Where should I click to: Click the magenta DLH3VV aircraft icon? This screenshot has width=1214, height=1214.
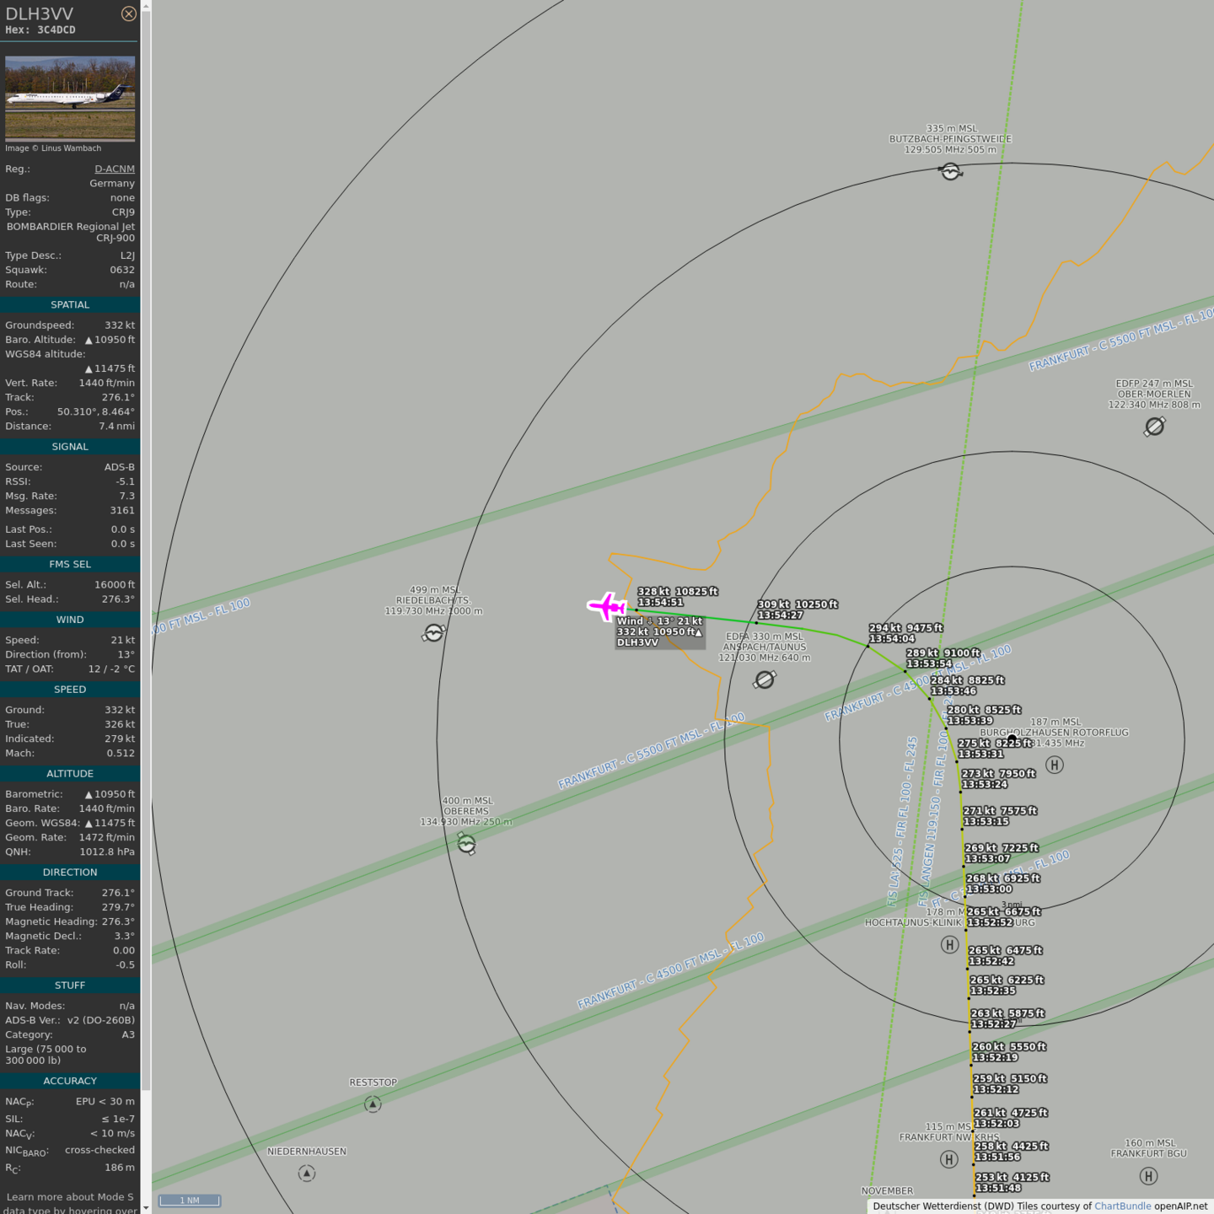[x=607, y=606]
